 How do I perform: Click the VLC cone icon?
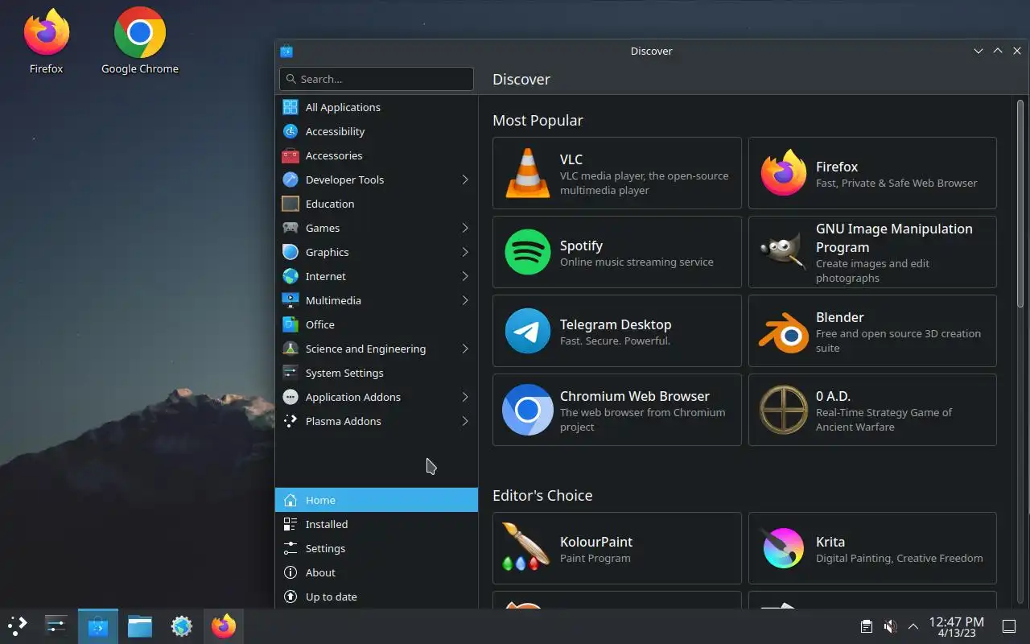point(528,173)
